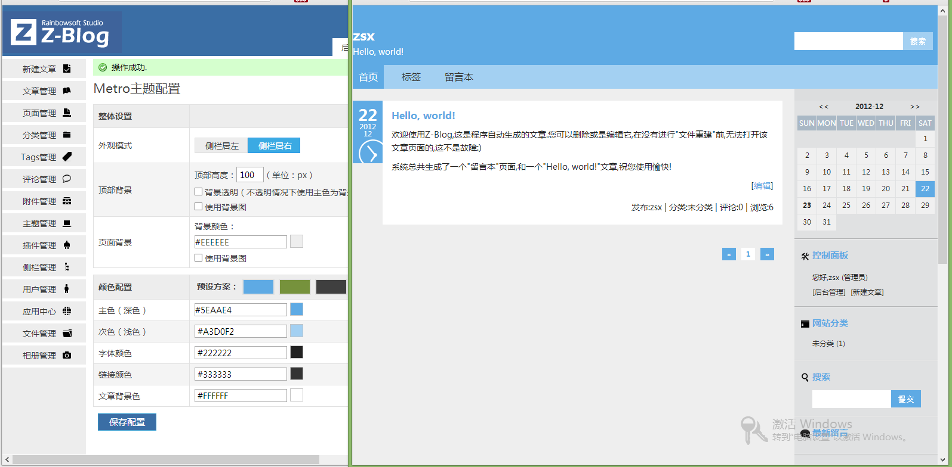This screenshot has width=952, height=467.
Task: Click the page icon next to 页面管理
Action: 67,113
